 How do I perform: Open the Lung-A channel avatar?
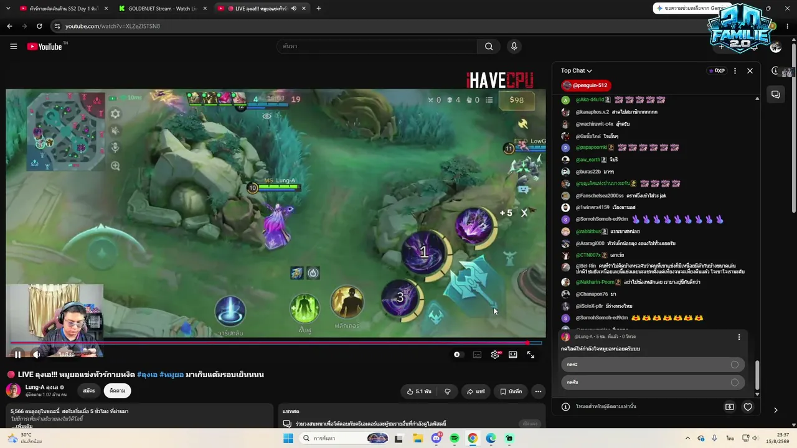click(x=13, y=391)
